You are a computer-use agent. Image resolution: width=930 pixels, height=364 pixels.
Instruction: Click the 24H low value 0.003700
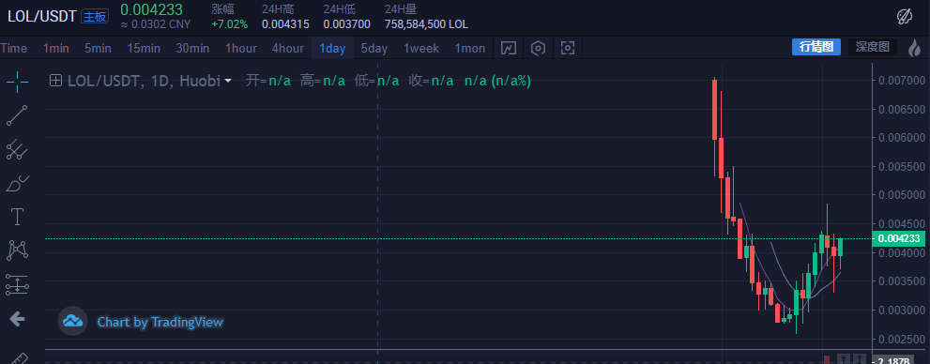tap(346, 24)
